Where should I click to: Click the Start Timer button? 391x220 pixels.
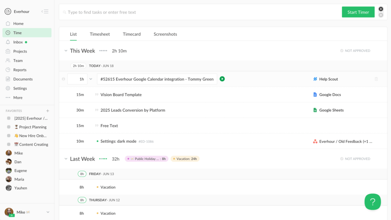click(x=358, y=12)
